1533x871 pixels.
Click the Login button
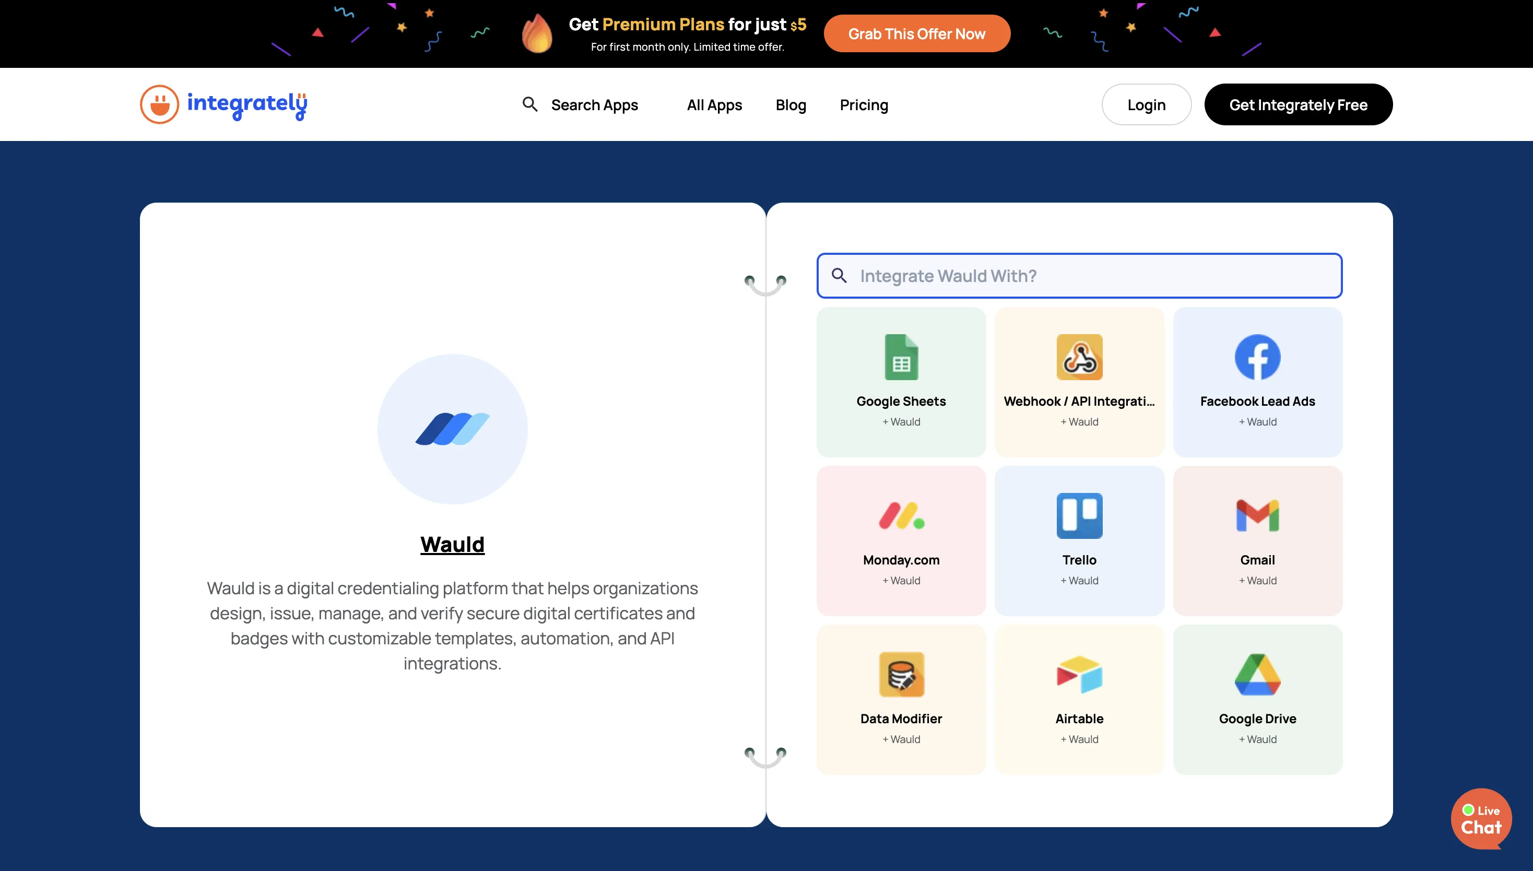tap(1146, 104)
